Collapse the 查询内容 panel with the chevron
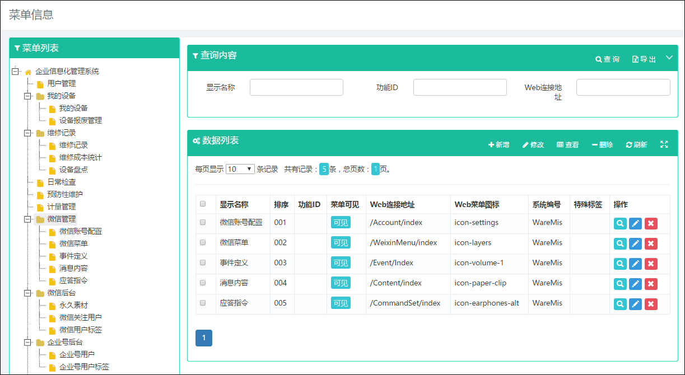Screen dimensions: 685x375 tap(669, 58)
